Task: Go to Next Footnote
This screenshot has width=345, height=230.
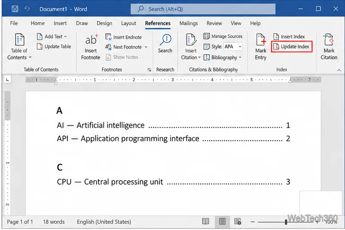Action: tap(124, 47)
